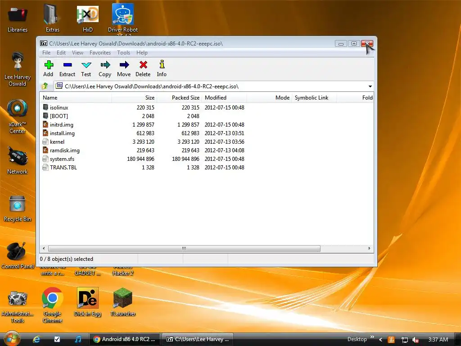Image resolution: width=461 pixels, height=346 pixels.
Task: Go up one folder level
Action: coord(45,86)
